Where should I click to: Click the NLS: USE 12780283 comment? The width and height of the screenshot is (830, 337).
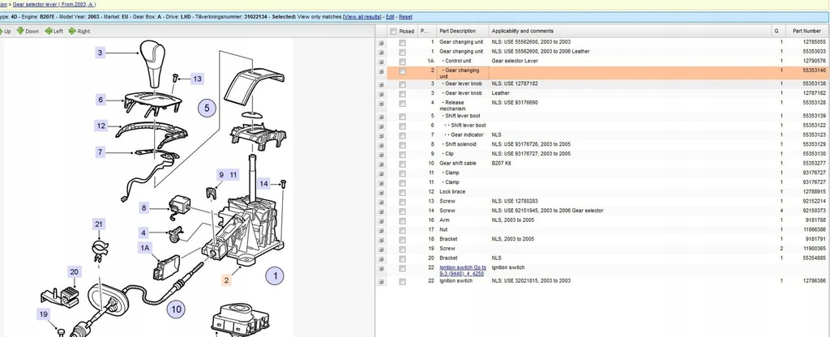[x=515, y=201]
